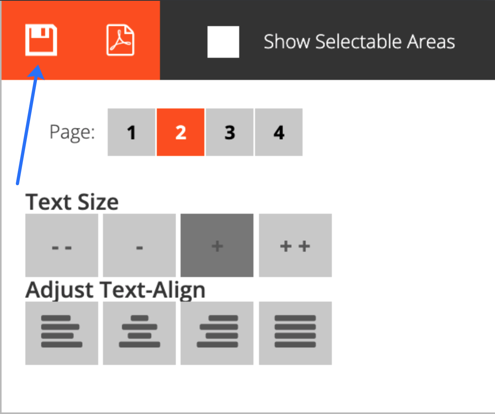This screenshot has height=414, width=495.
Task: Click the Text Size heading
Action: (72, 202)
